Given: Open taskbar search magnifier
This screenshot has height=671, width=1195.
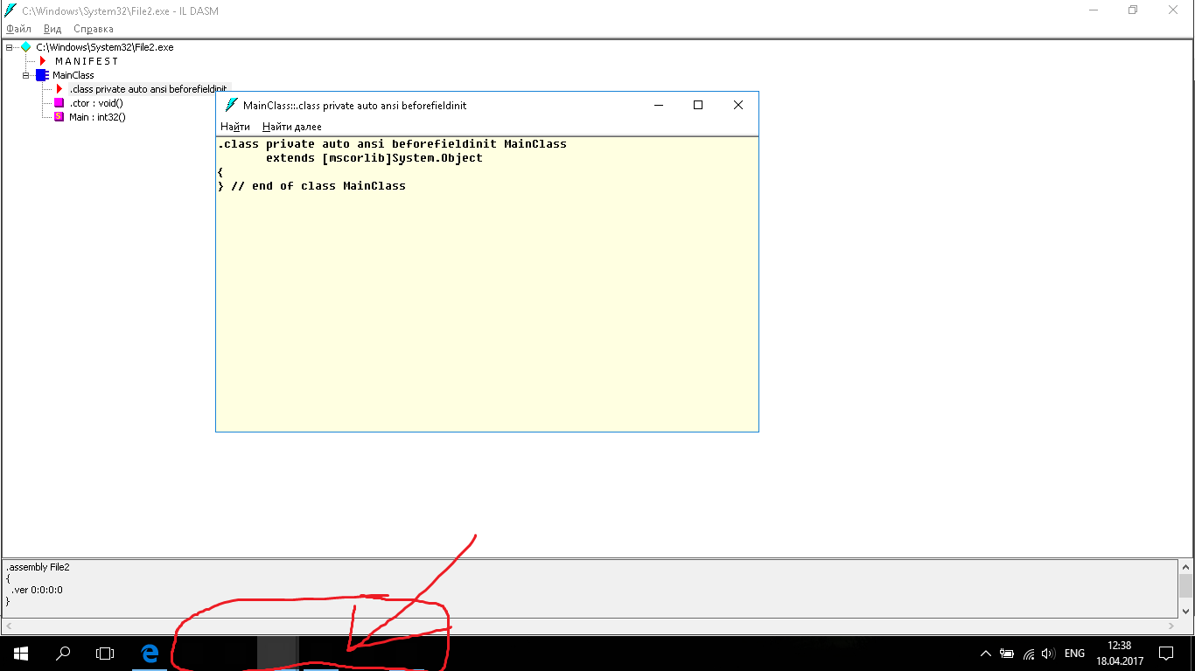Looking at the screenshot, I should (63, 653).
